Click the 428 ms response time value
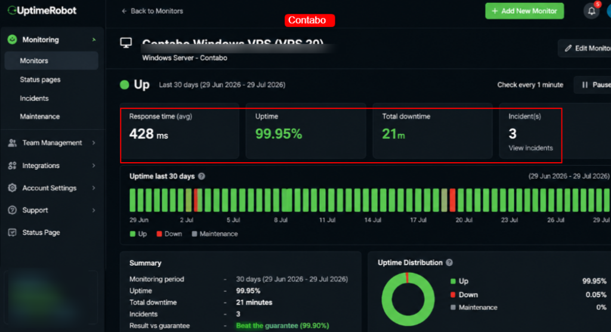Image resolution: width=611 pixels, height=332 pixels. click(149, 134)
